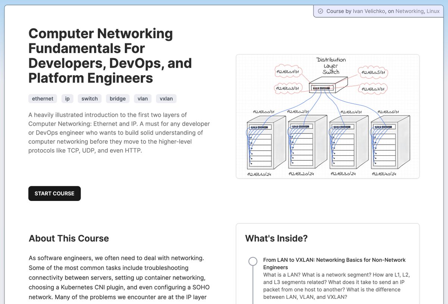Select the ethernet tag
Viewport: 448px width, 304px height.
coord(42,99)
